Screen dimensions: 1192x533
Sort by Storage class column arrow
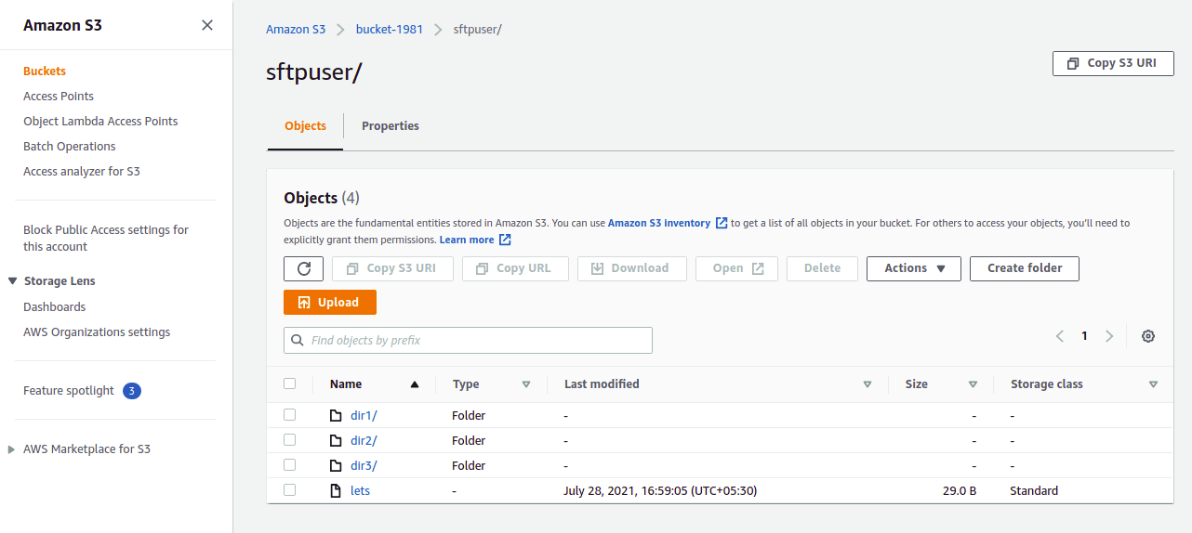1153,384
